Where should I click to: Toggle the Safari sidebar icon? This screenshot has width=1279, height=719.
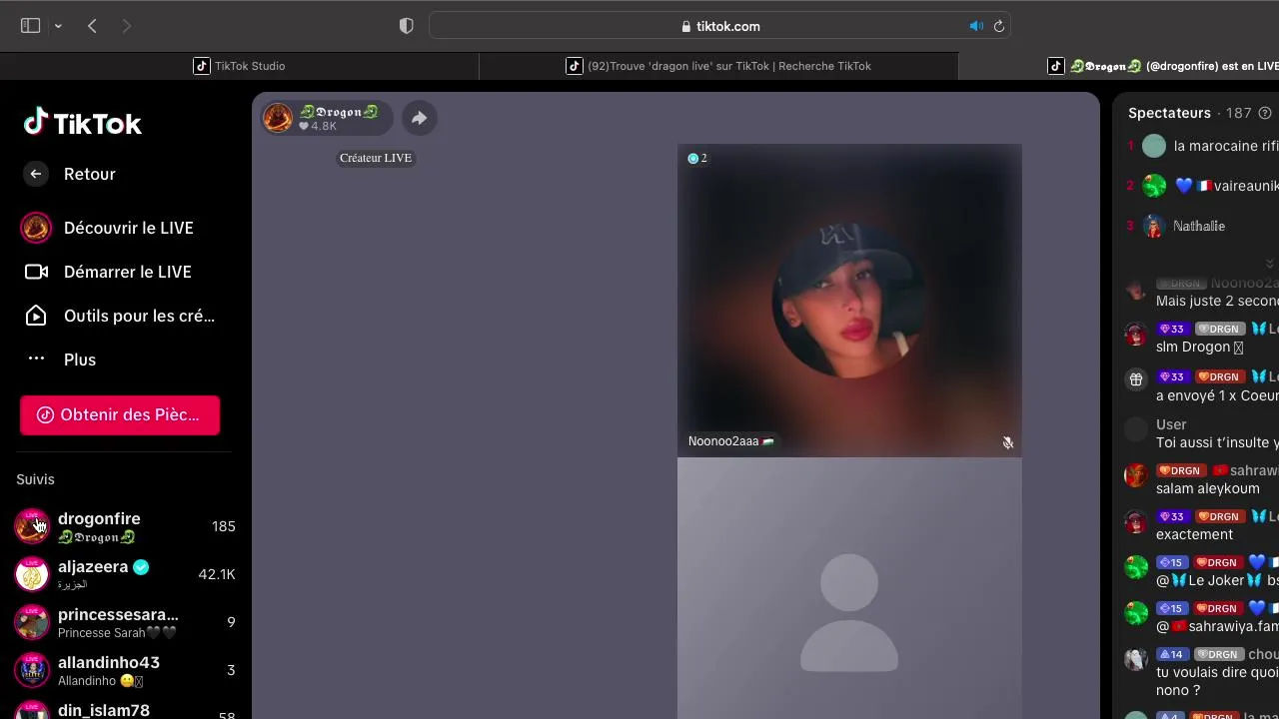click(30, 26)
